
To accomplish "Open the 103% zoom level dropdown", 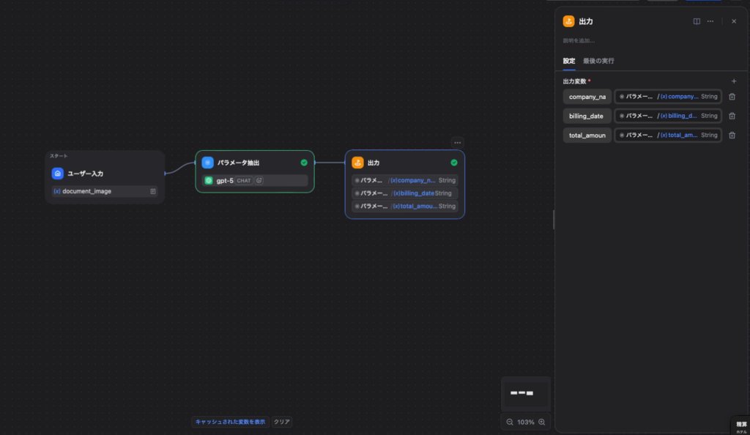I will point(526,422).
